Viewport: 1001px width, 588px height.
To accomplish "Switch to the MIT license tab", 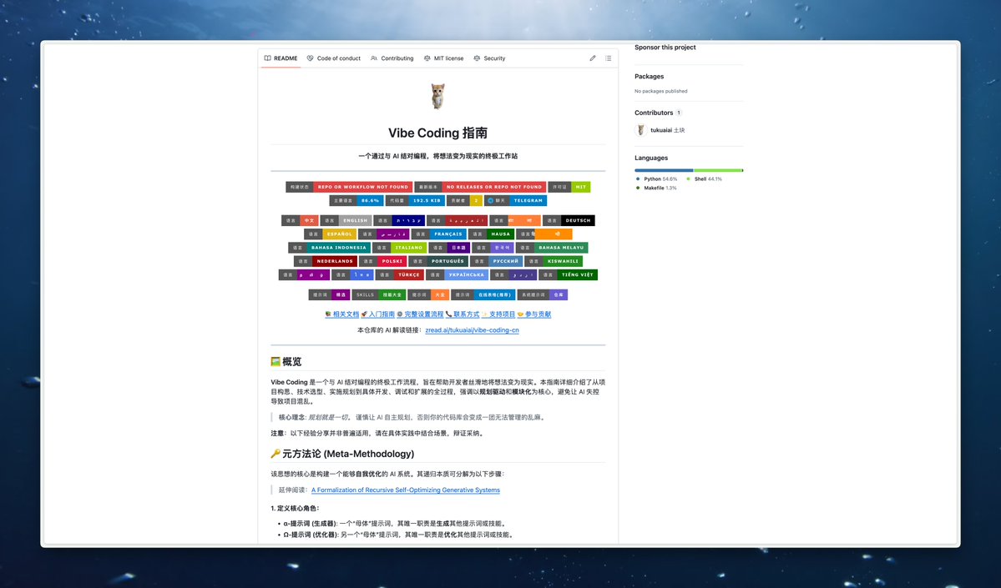I will pyautogui.click(x=443, y=58).
